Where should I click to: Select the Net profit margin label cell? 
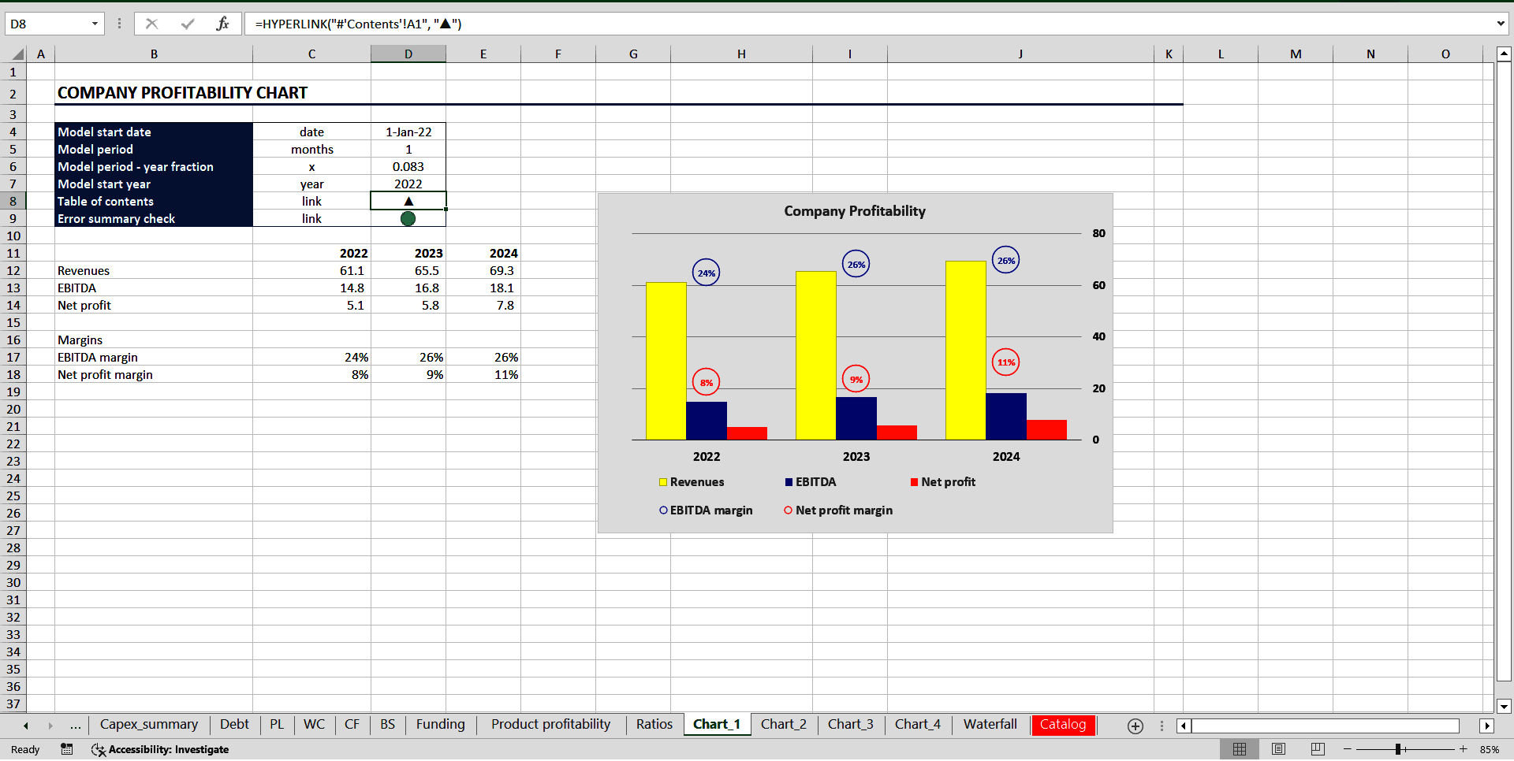pos(154,375)
